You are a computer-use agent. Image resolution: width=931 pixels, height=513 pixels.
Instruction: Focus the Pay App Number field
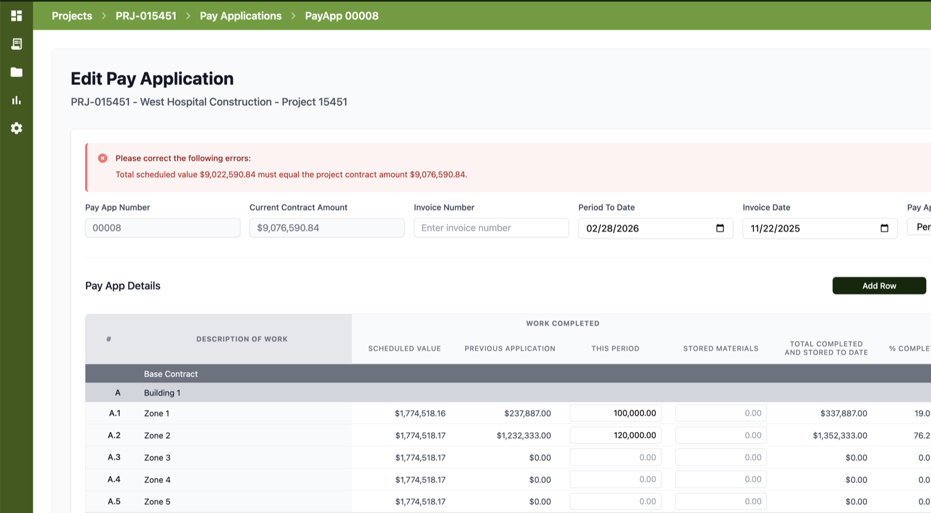(x=162, y=228)
